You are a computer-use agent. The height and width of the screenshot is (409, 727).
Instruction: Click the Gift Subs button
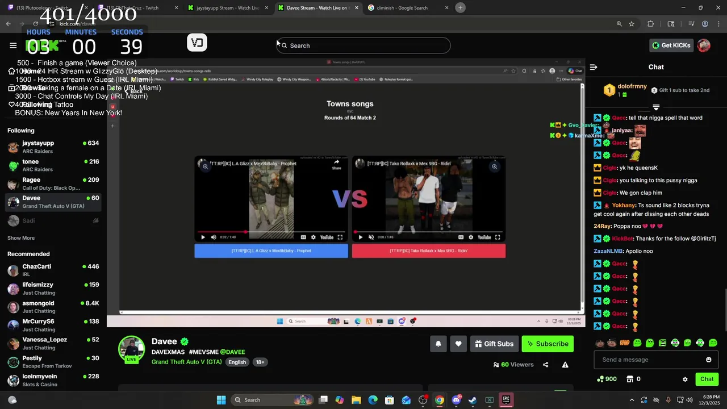(x=494, y=344)
